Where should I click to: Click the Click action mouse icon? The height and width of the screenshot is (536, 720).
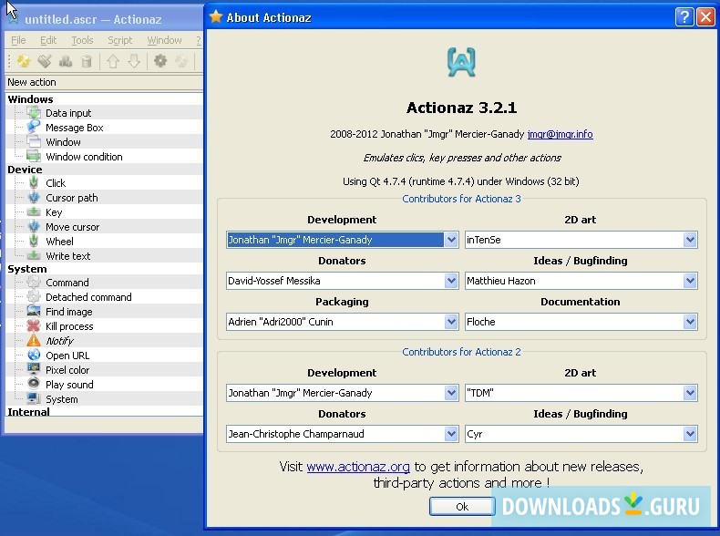[34, 183]
